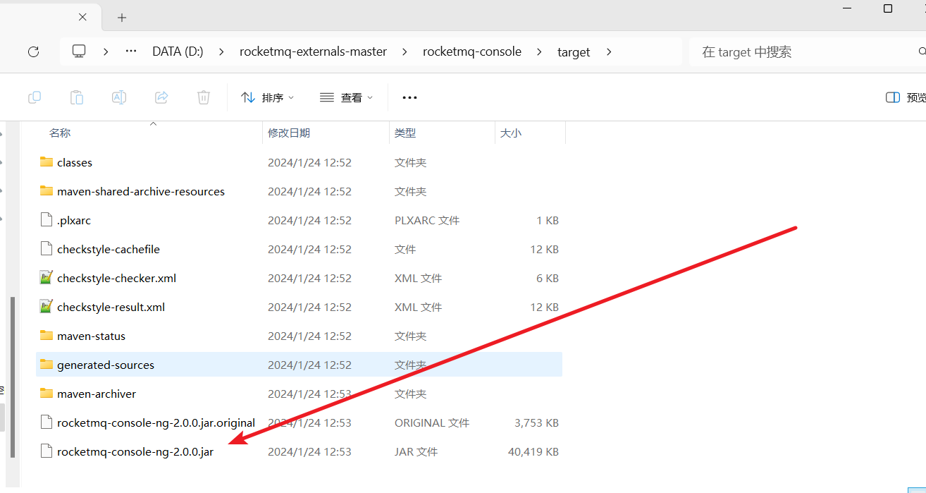
Task: Close the current Explorer tab
Action: pos(82,17)
